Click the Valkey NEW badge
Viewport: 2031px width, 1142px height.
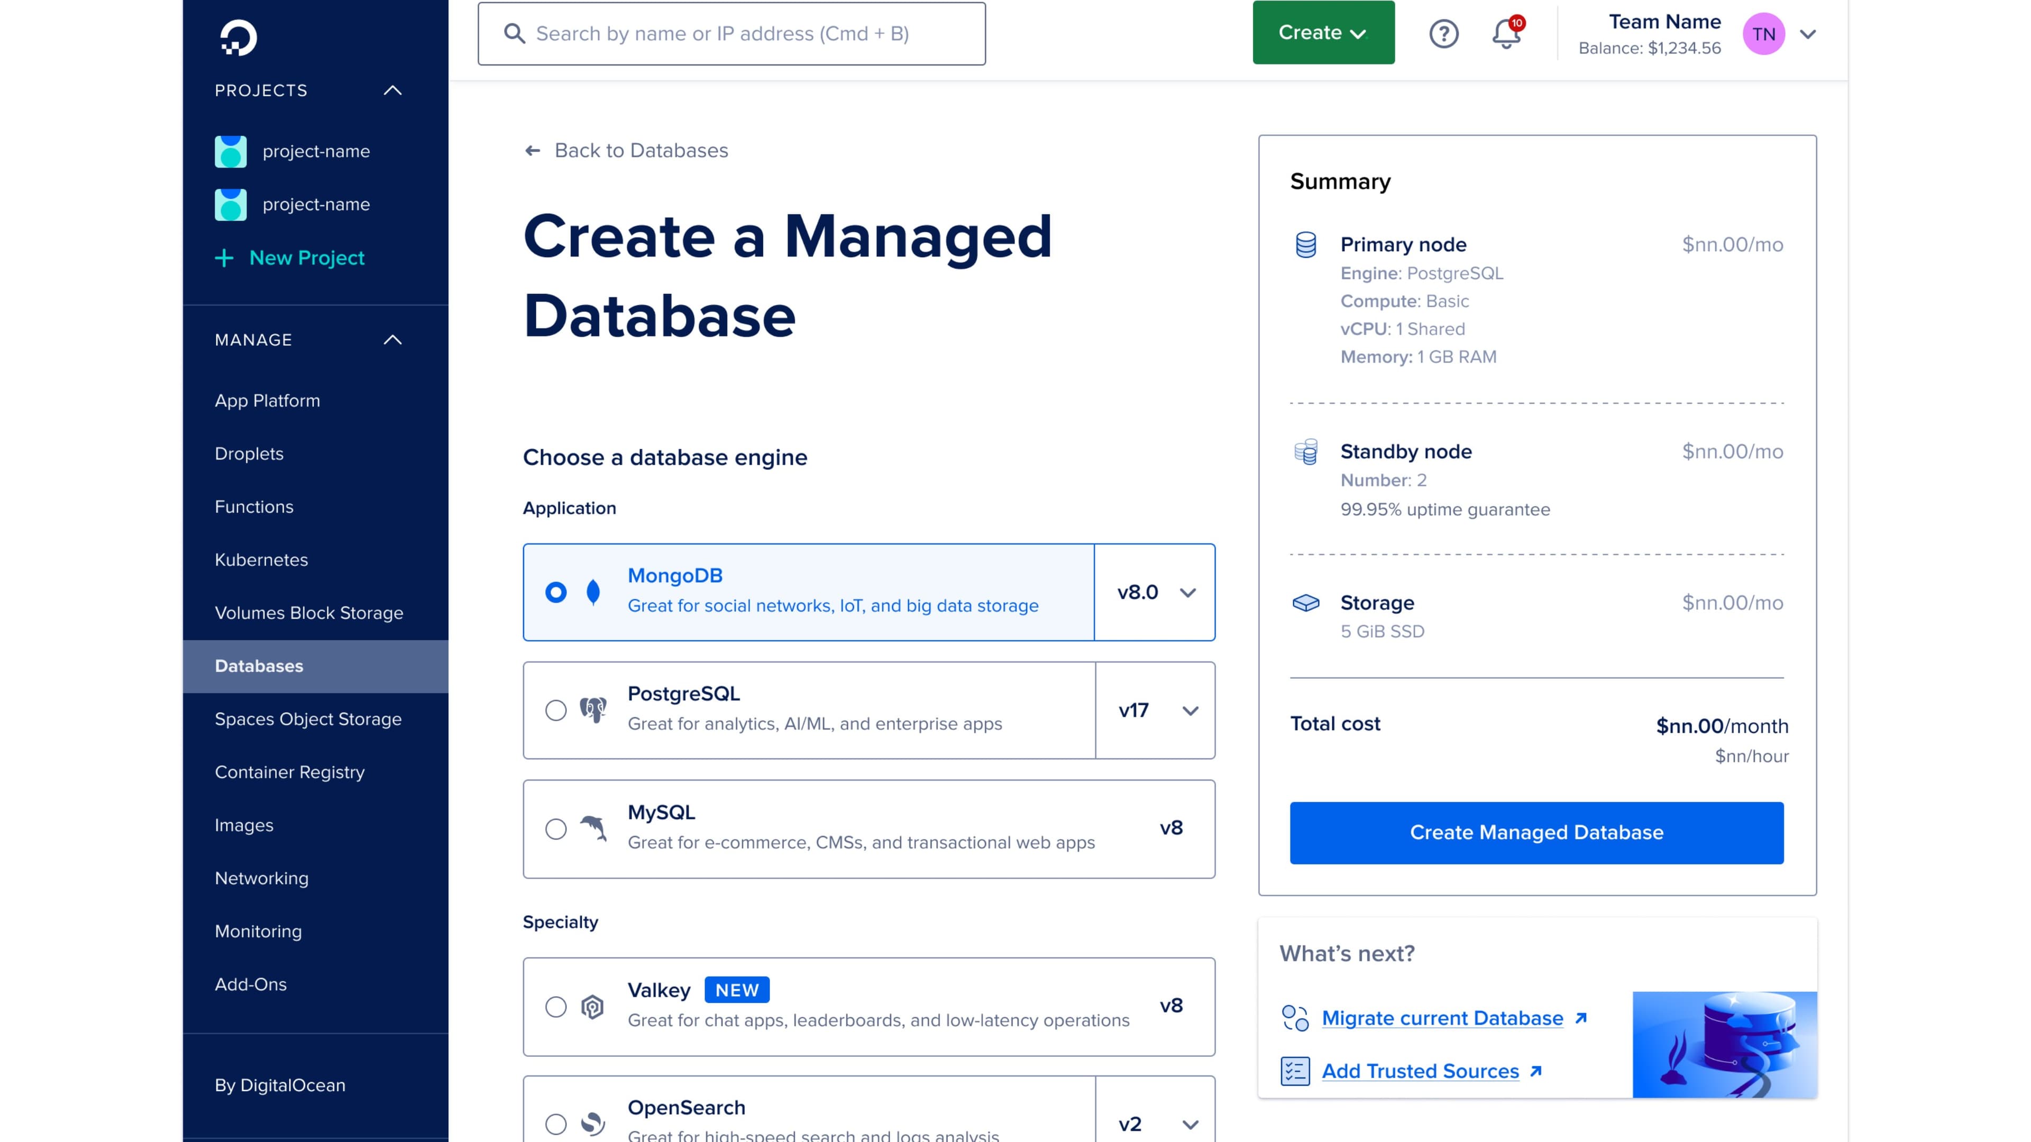click(x=736, y=990)
